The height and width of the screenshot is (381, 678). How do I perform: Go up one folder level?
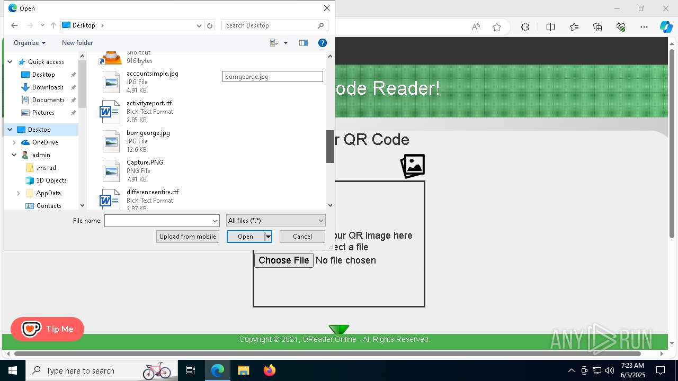pyautogui.click(x=53, y=25)
